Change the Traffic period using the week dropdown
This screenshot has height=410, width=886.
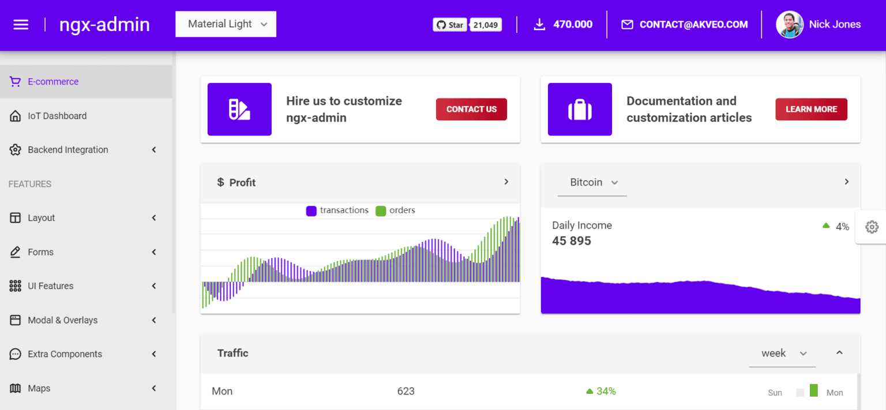click(x=782, y=353)
